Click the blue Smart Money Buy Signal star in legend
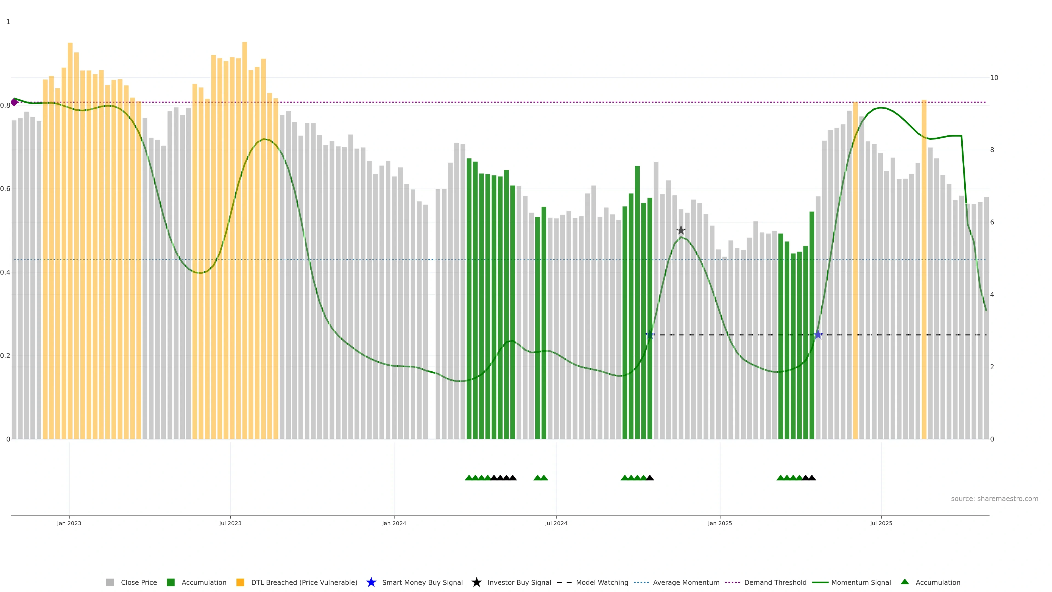Viewport: 1052px width, 592px height. (371, 582)
